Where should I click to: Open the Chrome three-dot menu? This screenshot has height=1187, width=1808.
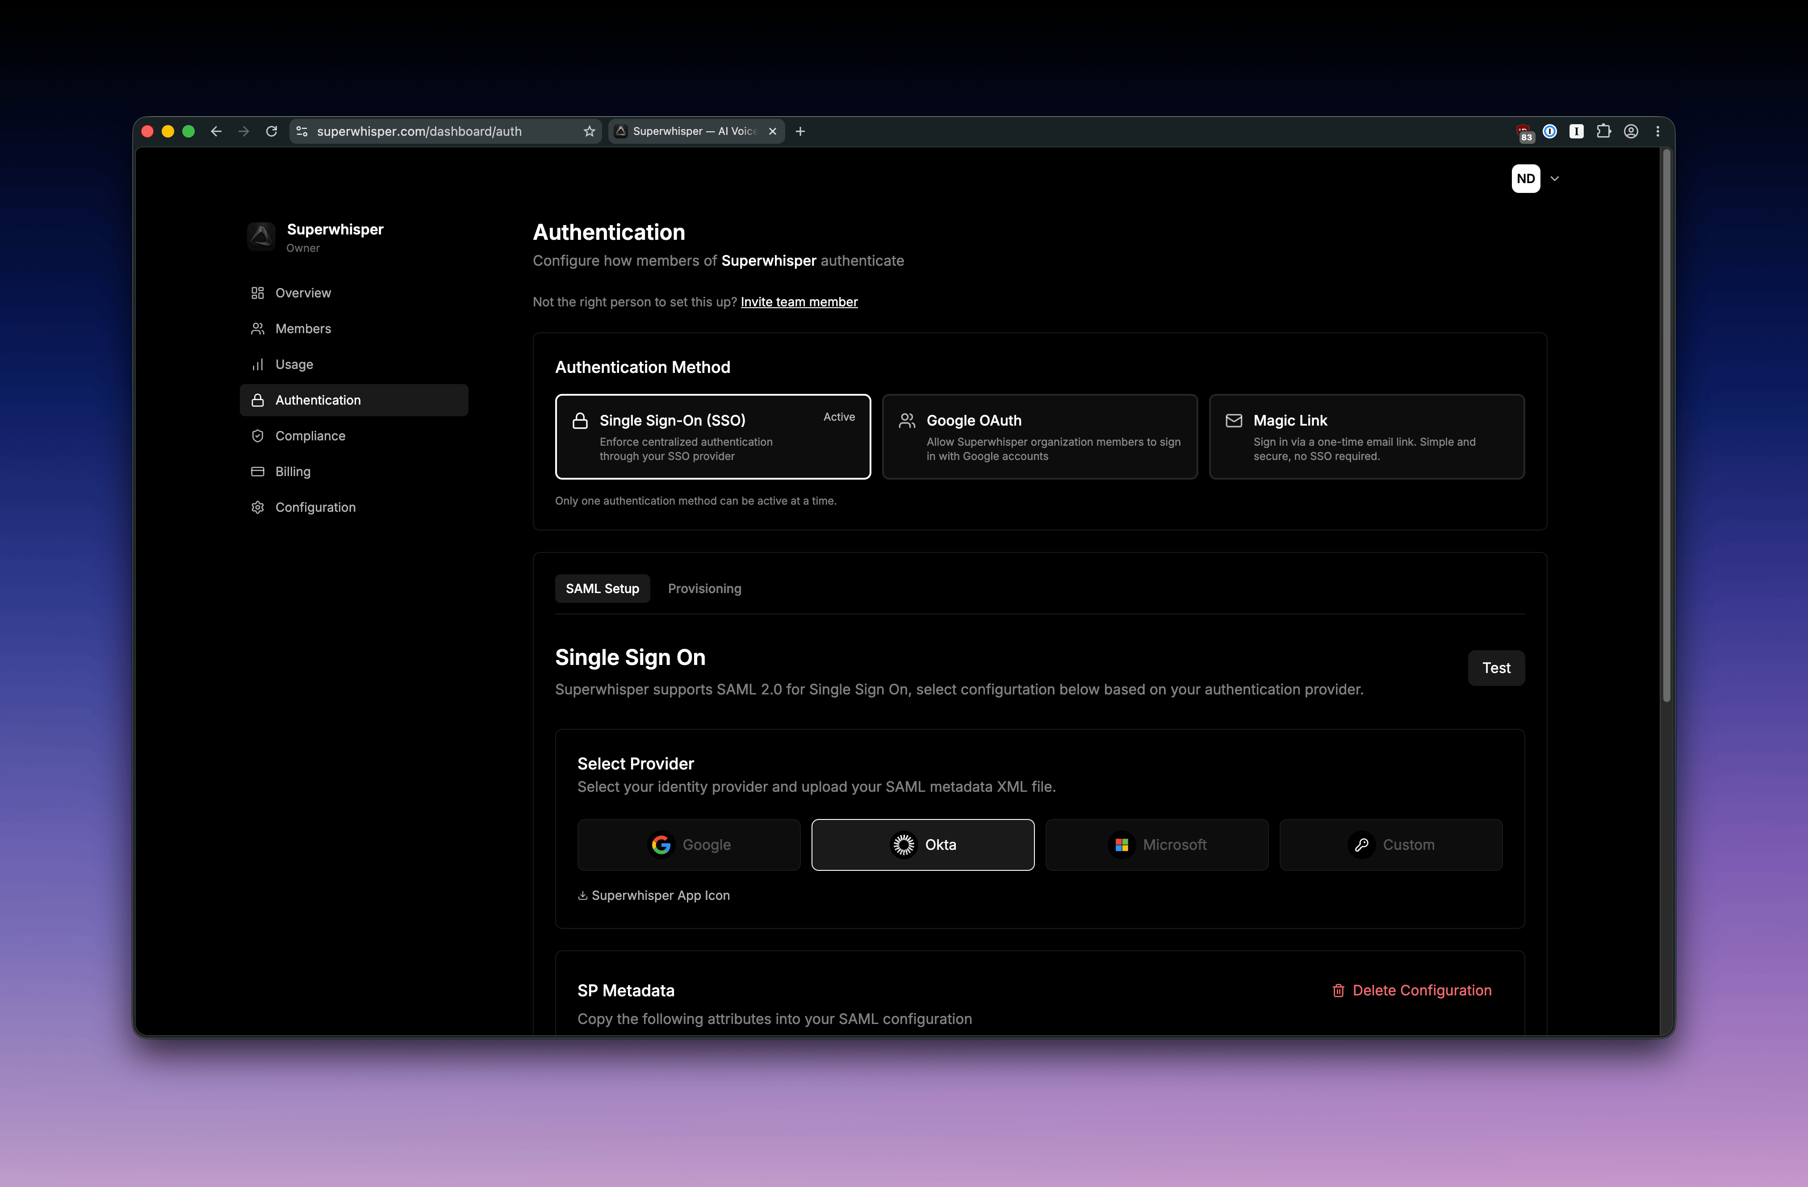click(1657, 131)
